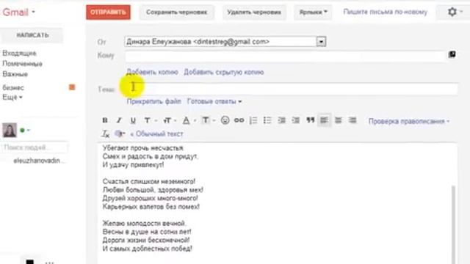The width and height of the screenshot is (470, 264).
Task: Click the profile photo in chat panel
Action: pos(10,130)
